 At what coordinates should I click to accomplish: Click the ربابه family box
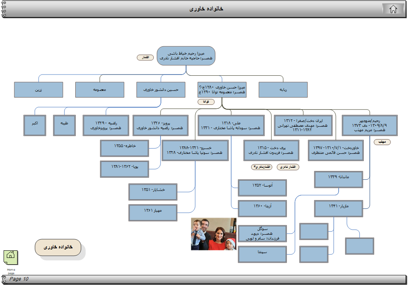[283, 90]
